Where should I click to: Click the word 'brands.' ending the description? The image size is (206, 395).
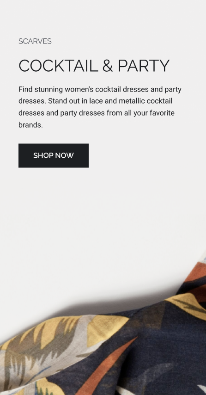(x=30, y=125)
